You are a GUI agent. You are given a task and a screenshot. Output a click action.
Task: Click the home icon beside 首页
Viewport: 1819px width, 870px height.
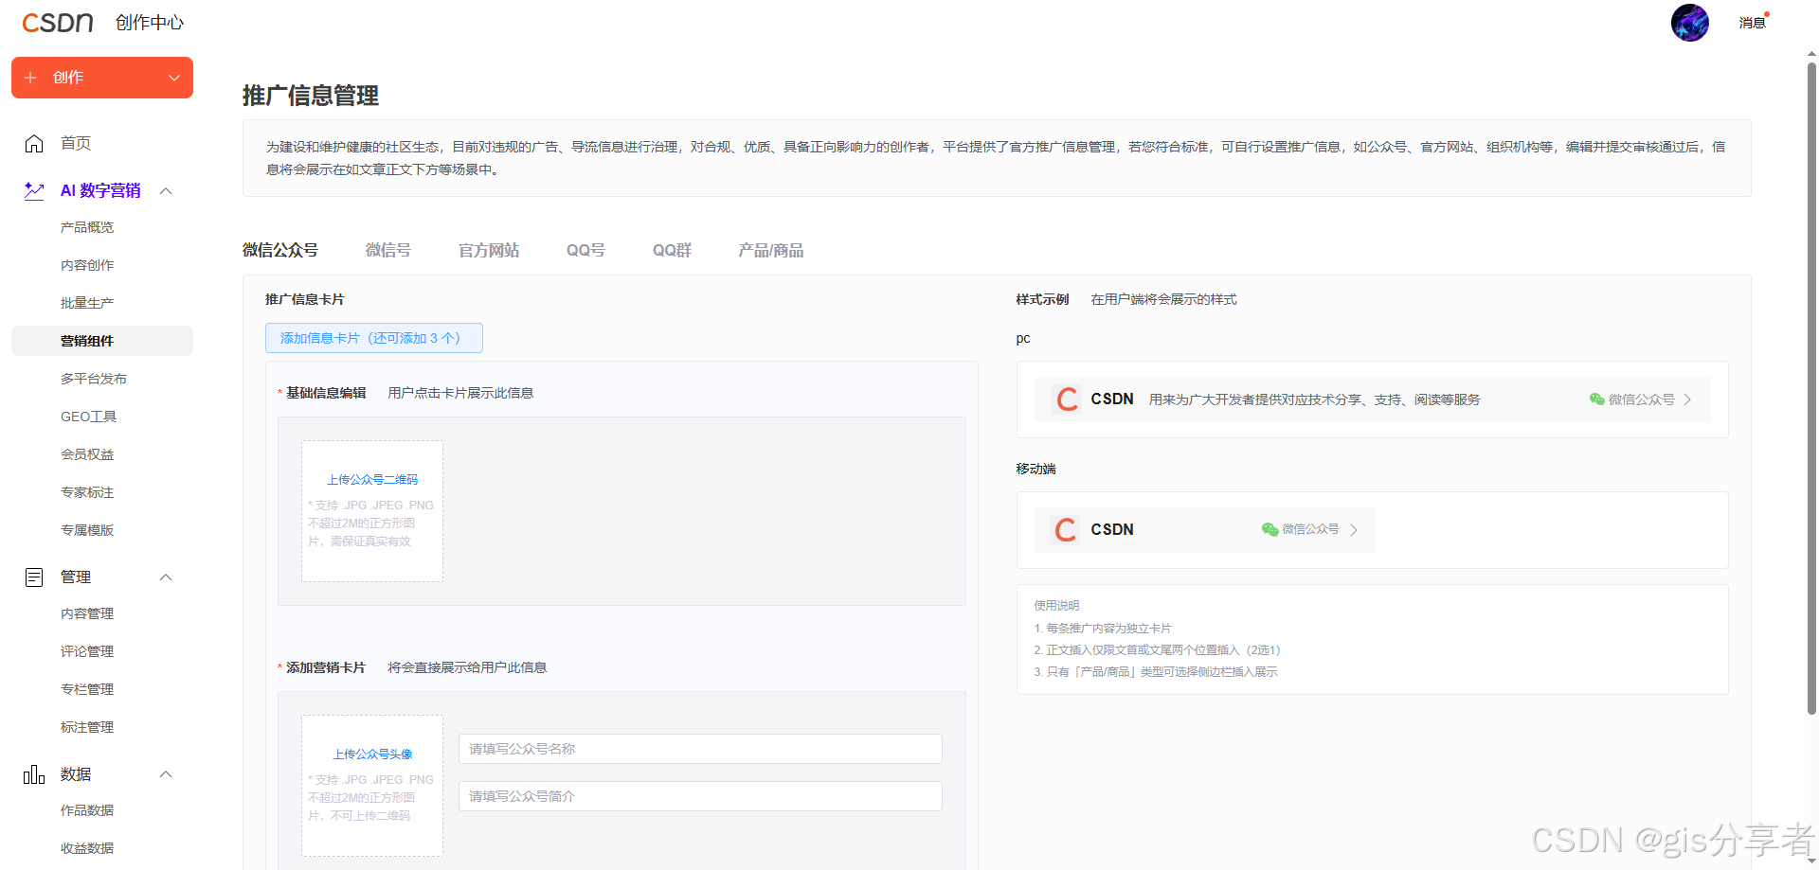click(x=34, y=143)
